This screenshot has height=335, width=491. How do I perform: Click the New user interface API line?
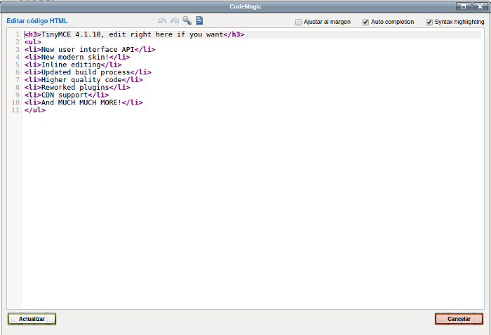[90, 50]
